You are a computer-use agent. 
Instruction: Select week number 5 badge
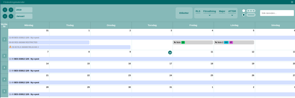(4, 91)
